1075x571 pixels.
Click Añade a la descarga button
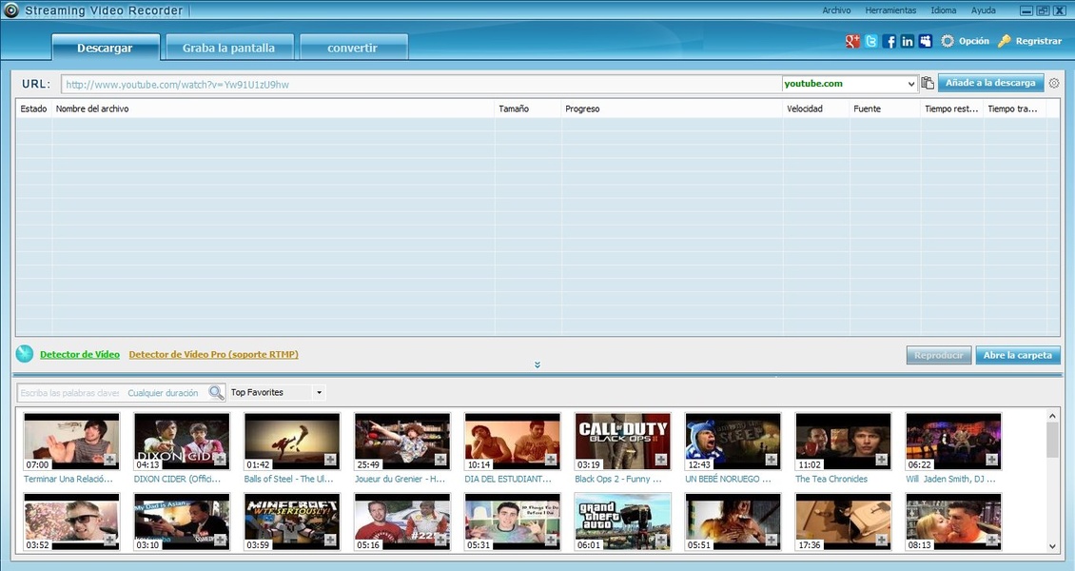pyautogui.click(x=990, y=83)
